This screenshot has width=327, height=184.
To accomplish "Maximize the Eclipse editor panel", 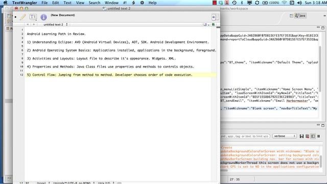I will [x=323, y=28].
